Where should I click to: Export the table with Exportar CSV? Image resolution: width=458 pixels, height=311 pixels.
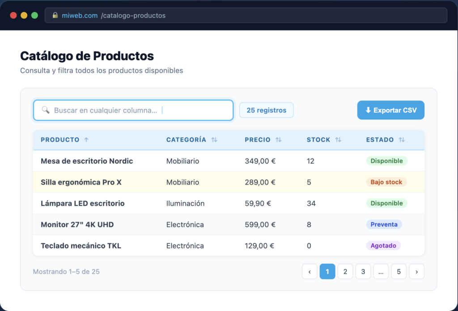(390, 110)
